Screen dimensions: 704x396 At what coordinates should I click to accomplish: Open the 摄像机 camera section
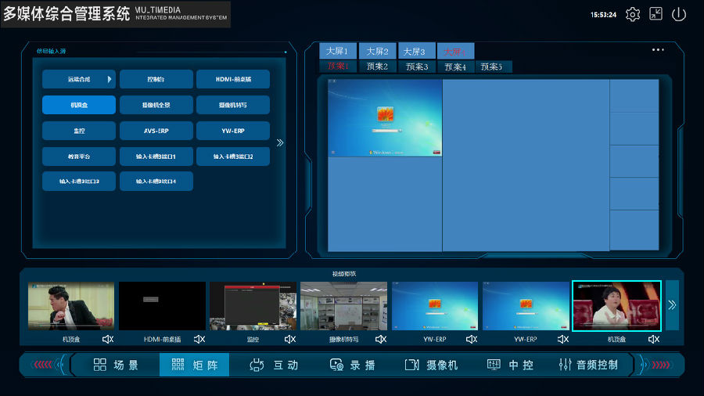pyautogui.click(x=432, y=365)
